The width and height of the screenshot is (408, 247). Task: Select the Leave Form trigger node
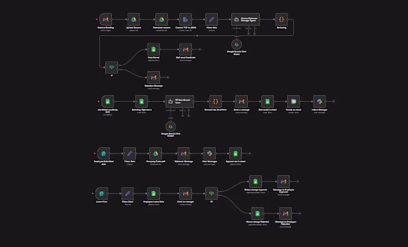click(x=101, y=193)
